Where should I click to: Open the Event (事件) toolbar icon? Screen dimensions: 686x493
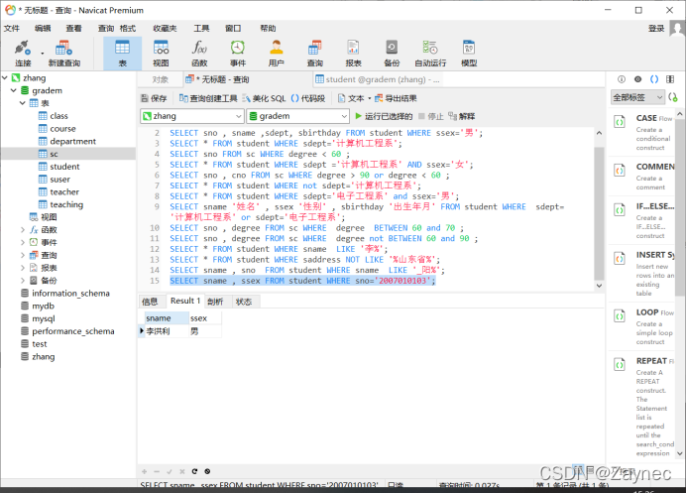pyautogui.click(x=238, y=53)
